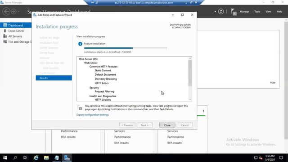This screenshot has width=288, height=162.
Task: Open the dropdown arrow beside navigation arrows
Action: click(18, 11)
